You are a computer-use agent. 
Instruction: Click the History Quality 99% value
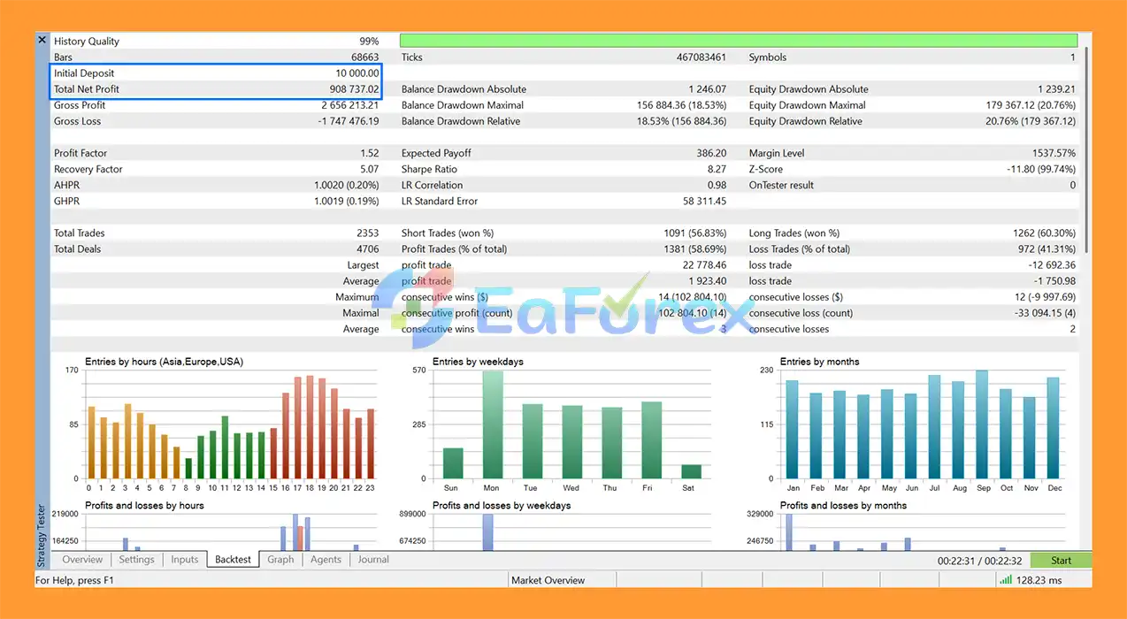pos(369,42)
